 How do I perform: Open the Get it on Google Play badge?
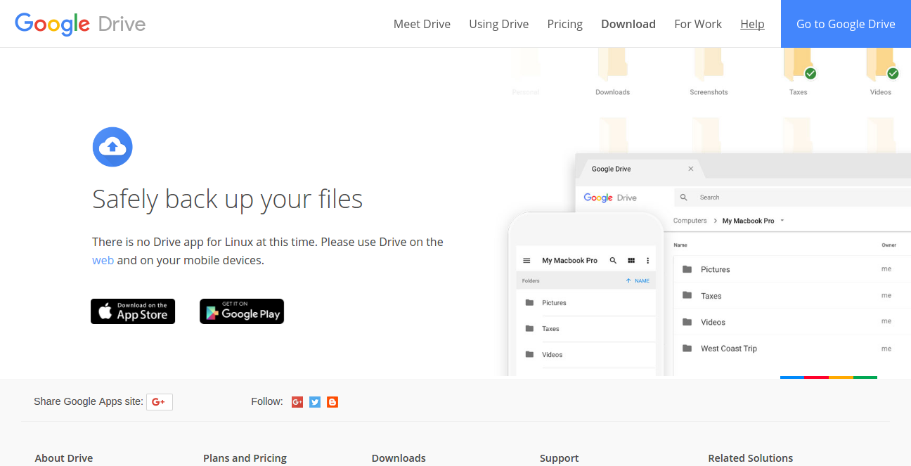click(x=242, y=311)
